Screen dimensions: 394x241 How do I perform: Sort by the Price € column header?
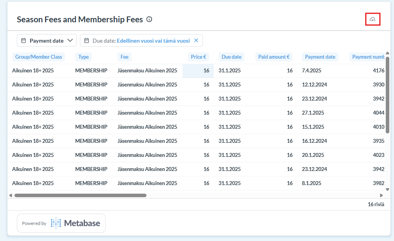[199, 57]
